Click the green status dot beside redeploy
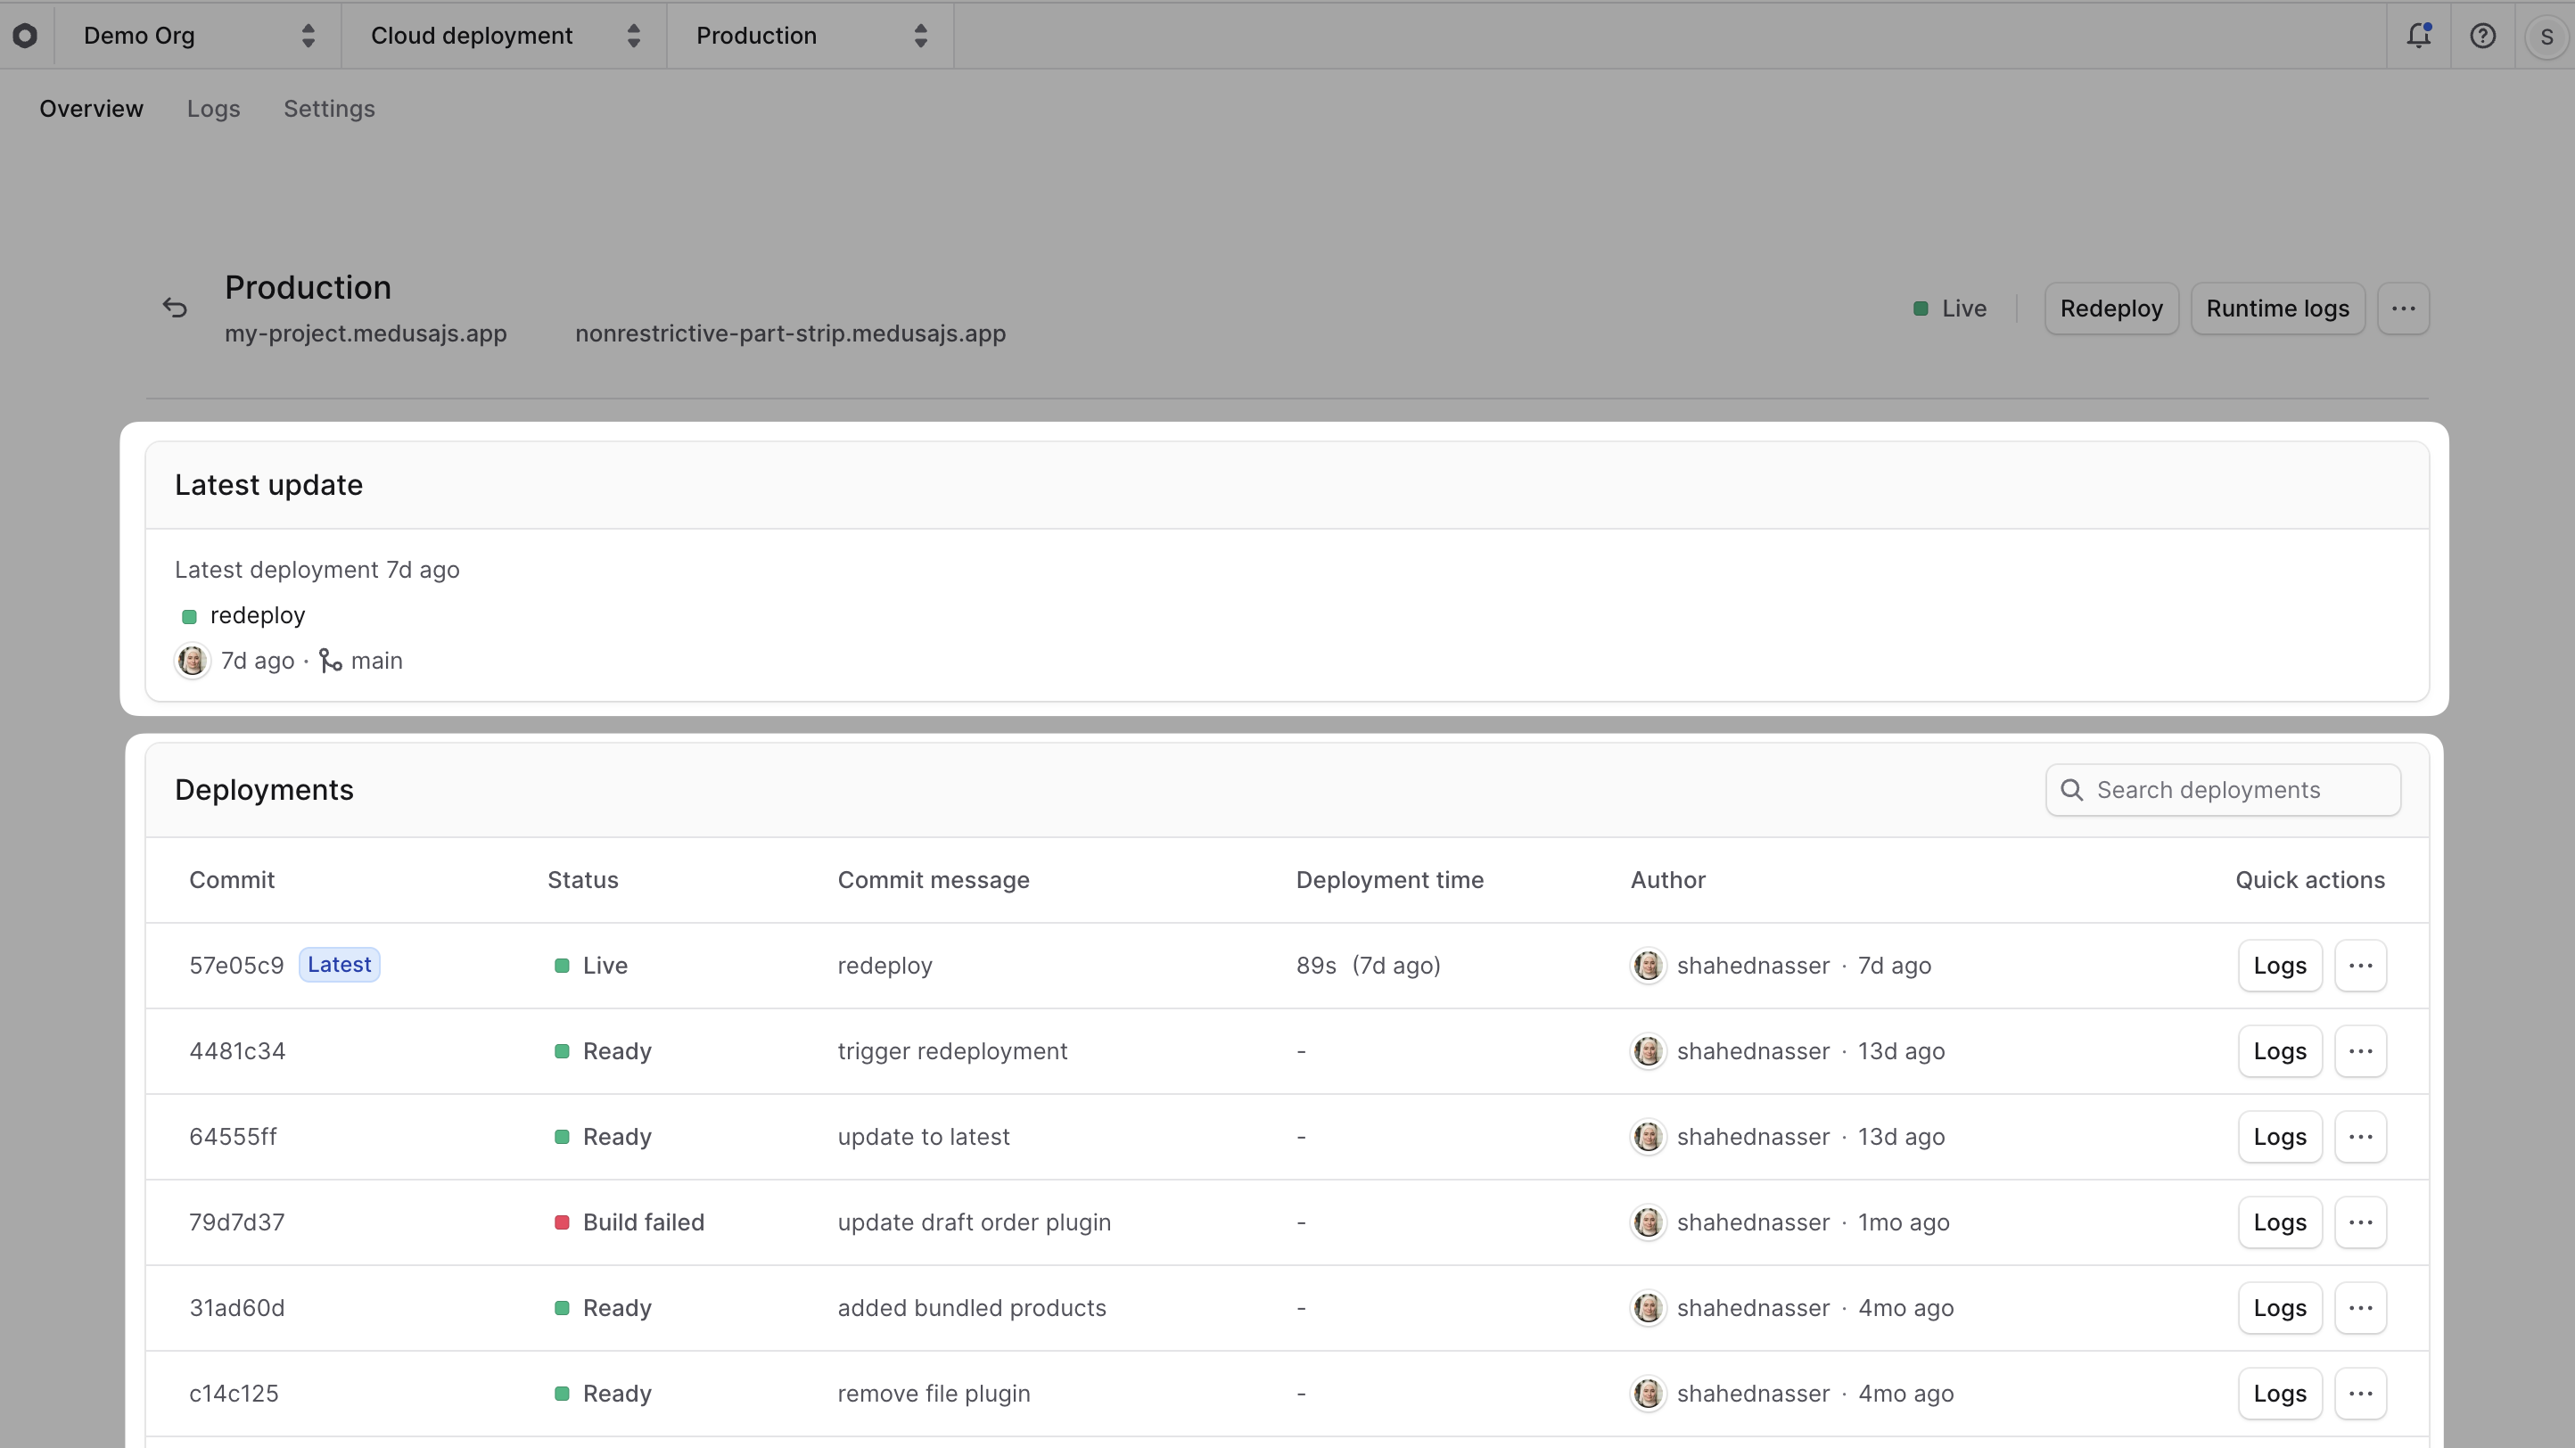The width and height of the screenshot is (2575, 1448). pos(189,617)
